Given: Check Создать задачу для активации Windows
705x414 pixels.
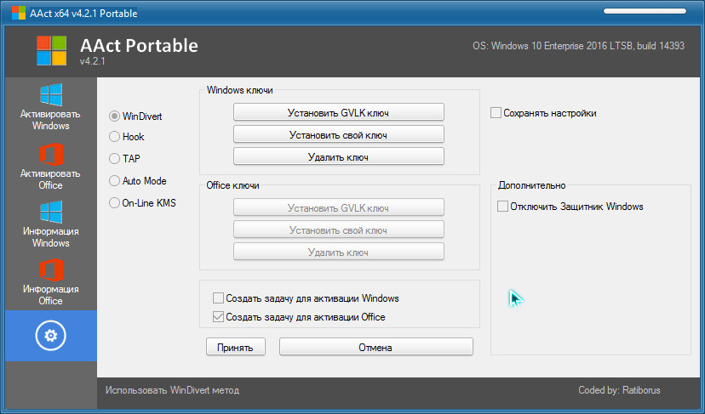Looking at the screenshot, I should tap(219, 298).
